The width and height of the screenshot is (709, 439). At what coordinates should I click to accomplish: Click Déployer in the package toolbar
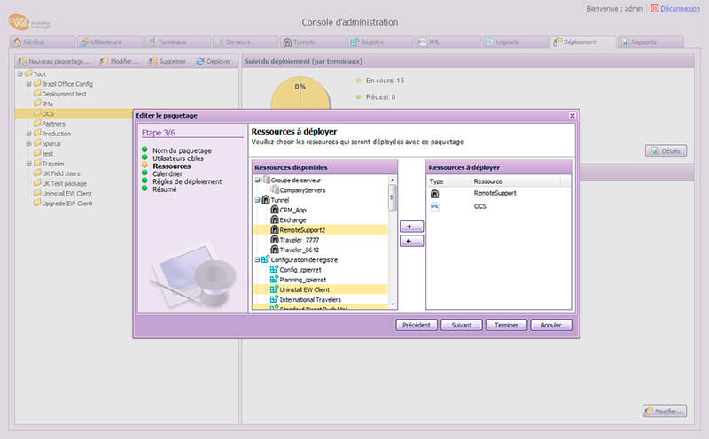(x=214, y=61)
